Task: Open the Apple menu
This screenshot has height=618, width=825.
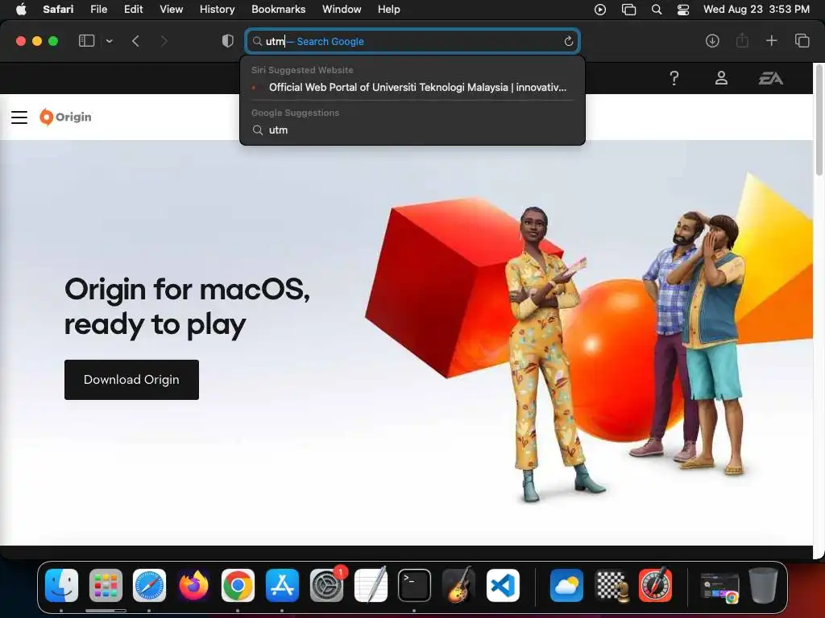Action: 20,9
